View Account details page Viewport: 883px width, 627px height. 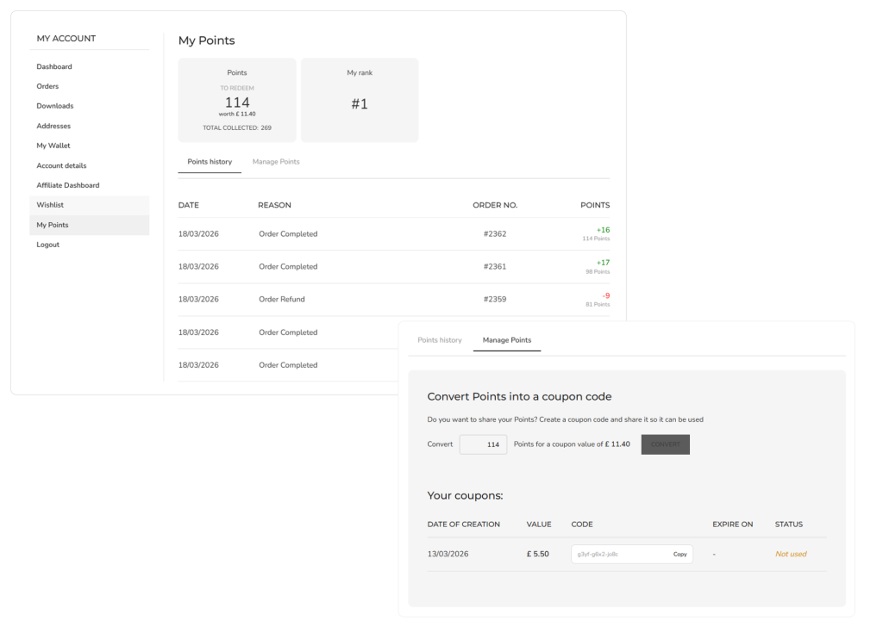tap(61, 165)
